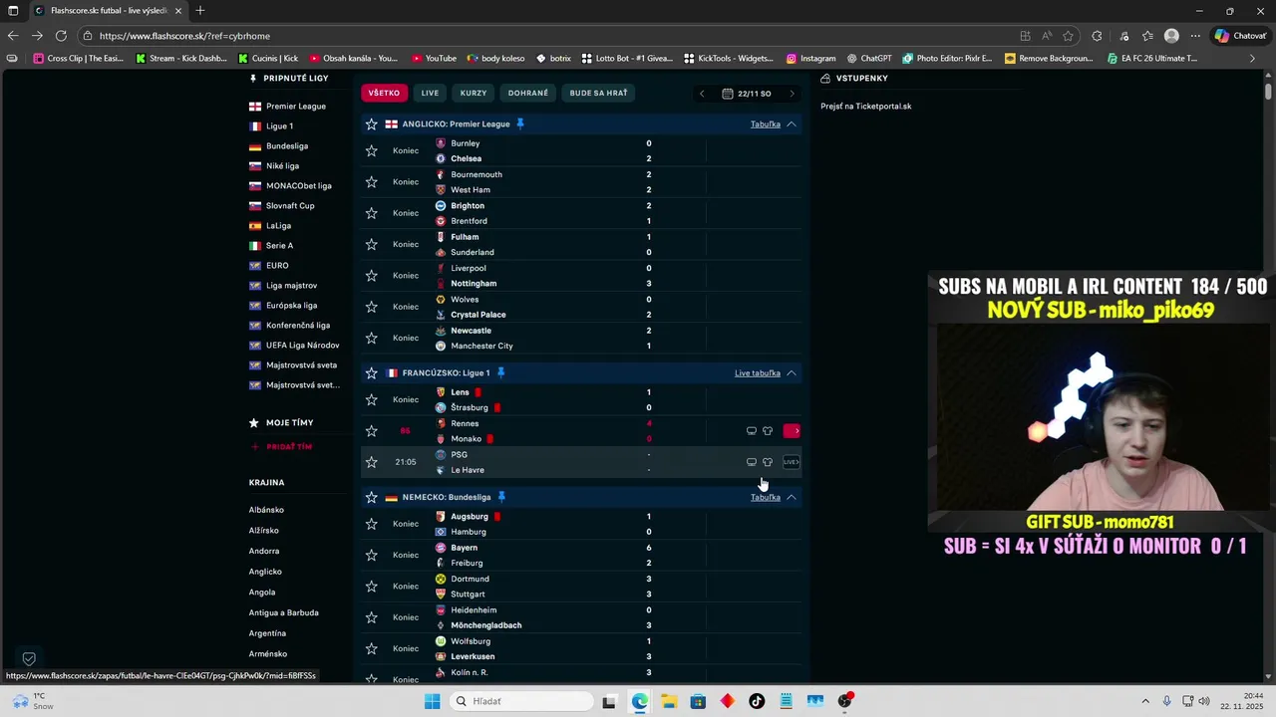This screenshot has height=717, width=1276.
Task: Show lineups shirt icon for PSG match
Action: click(x=768, y=462)
